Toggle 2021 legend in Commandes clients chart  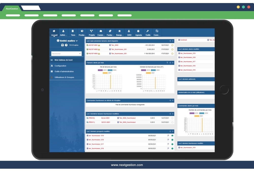[x=197, y=116]
